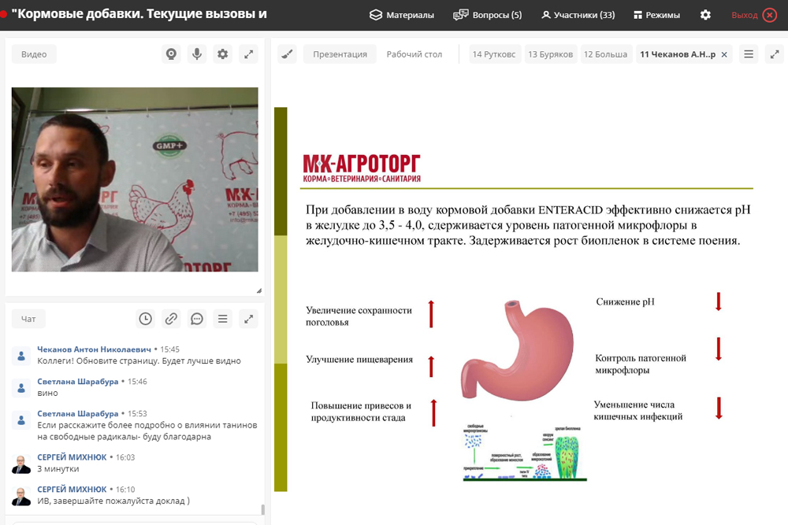Click Сергей Михнюк's photo beside 16:10 message
Image resolution: width=788 pixels, height=525 pixels.
pos(21,497)
